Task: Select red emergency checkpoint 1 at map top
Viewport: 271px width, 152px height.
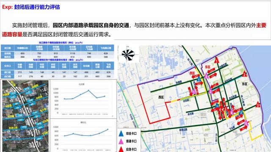Action: pos(216,60)
